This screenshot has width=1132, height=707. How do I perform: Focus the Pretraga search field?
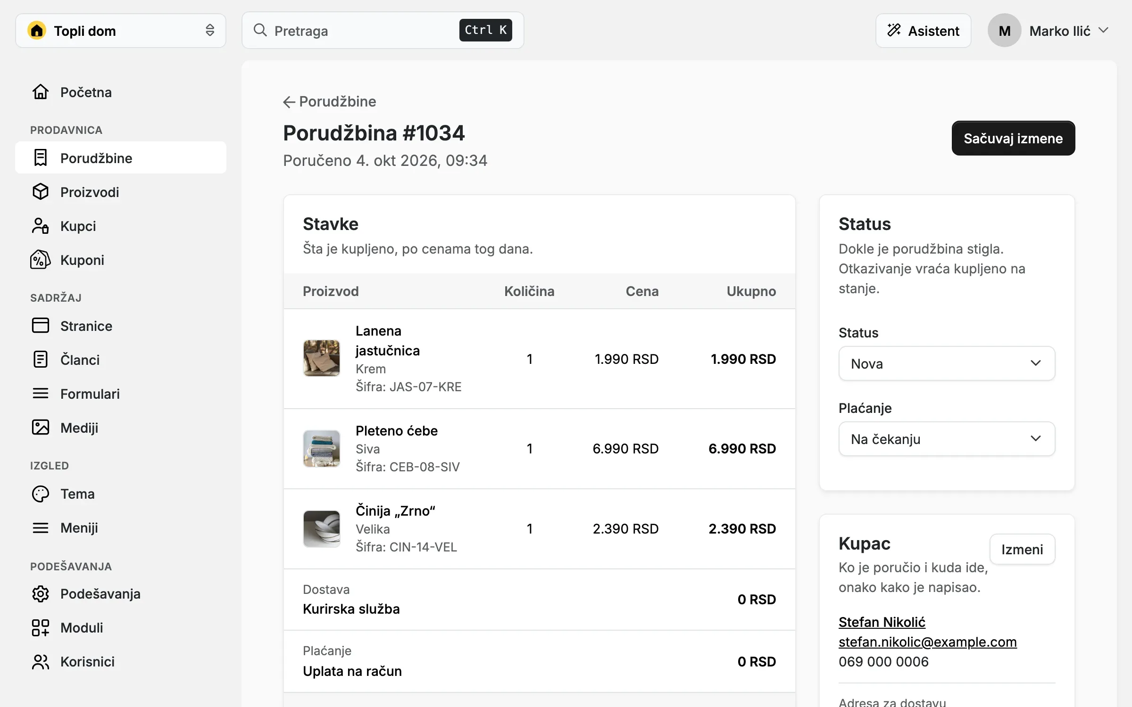(x=383, y=31)
